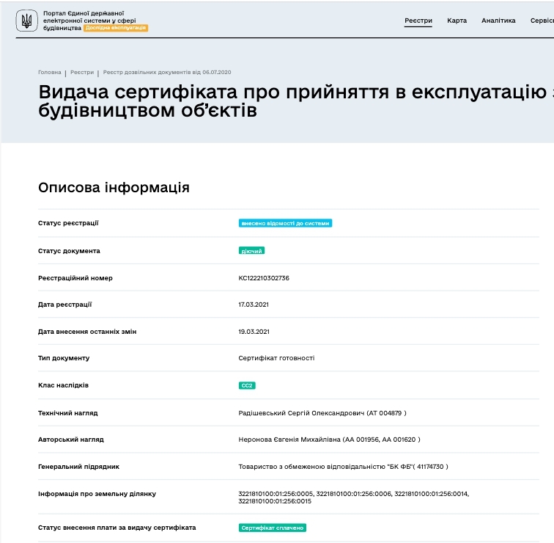Click the 'Генеральний підрядник' row label
554x543 pixels.
[x=79, y=467]
